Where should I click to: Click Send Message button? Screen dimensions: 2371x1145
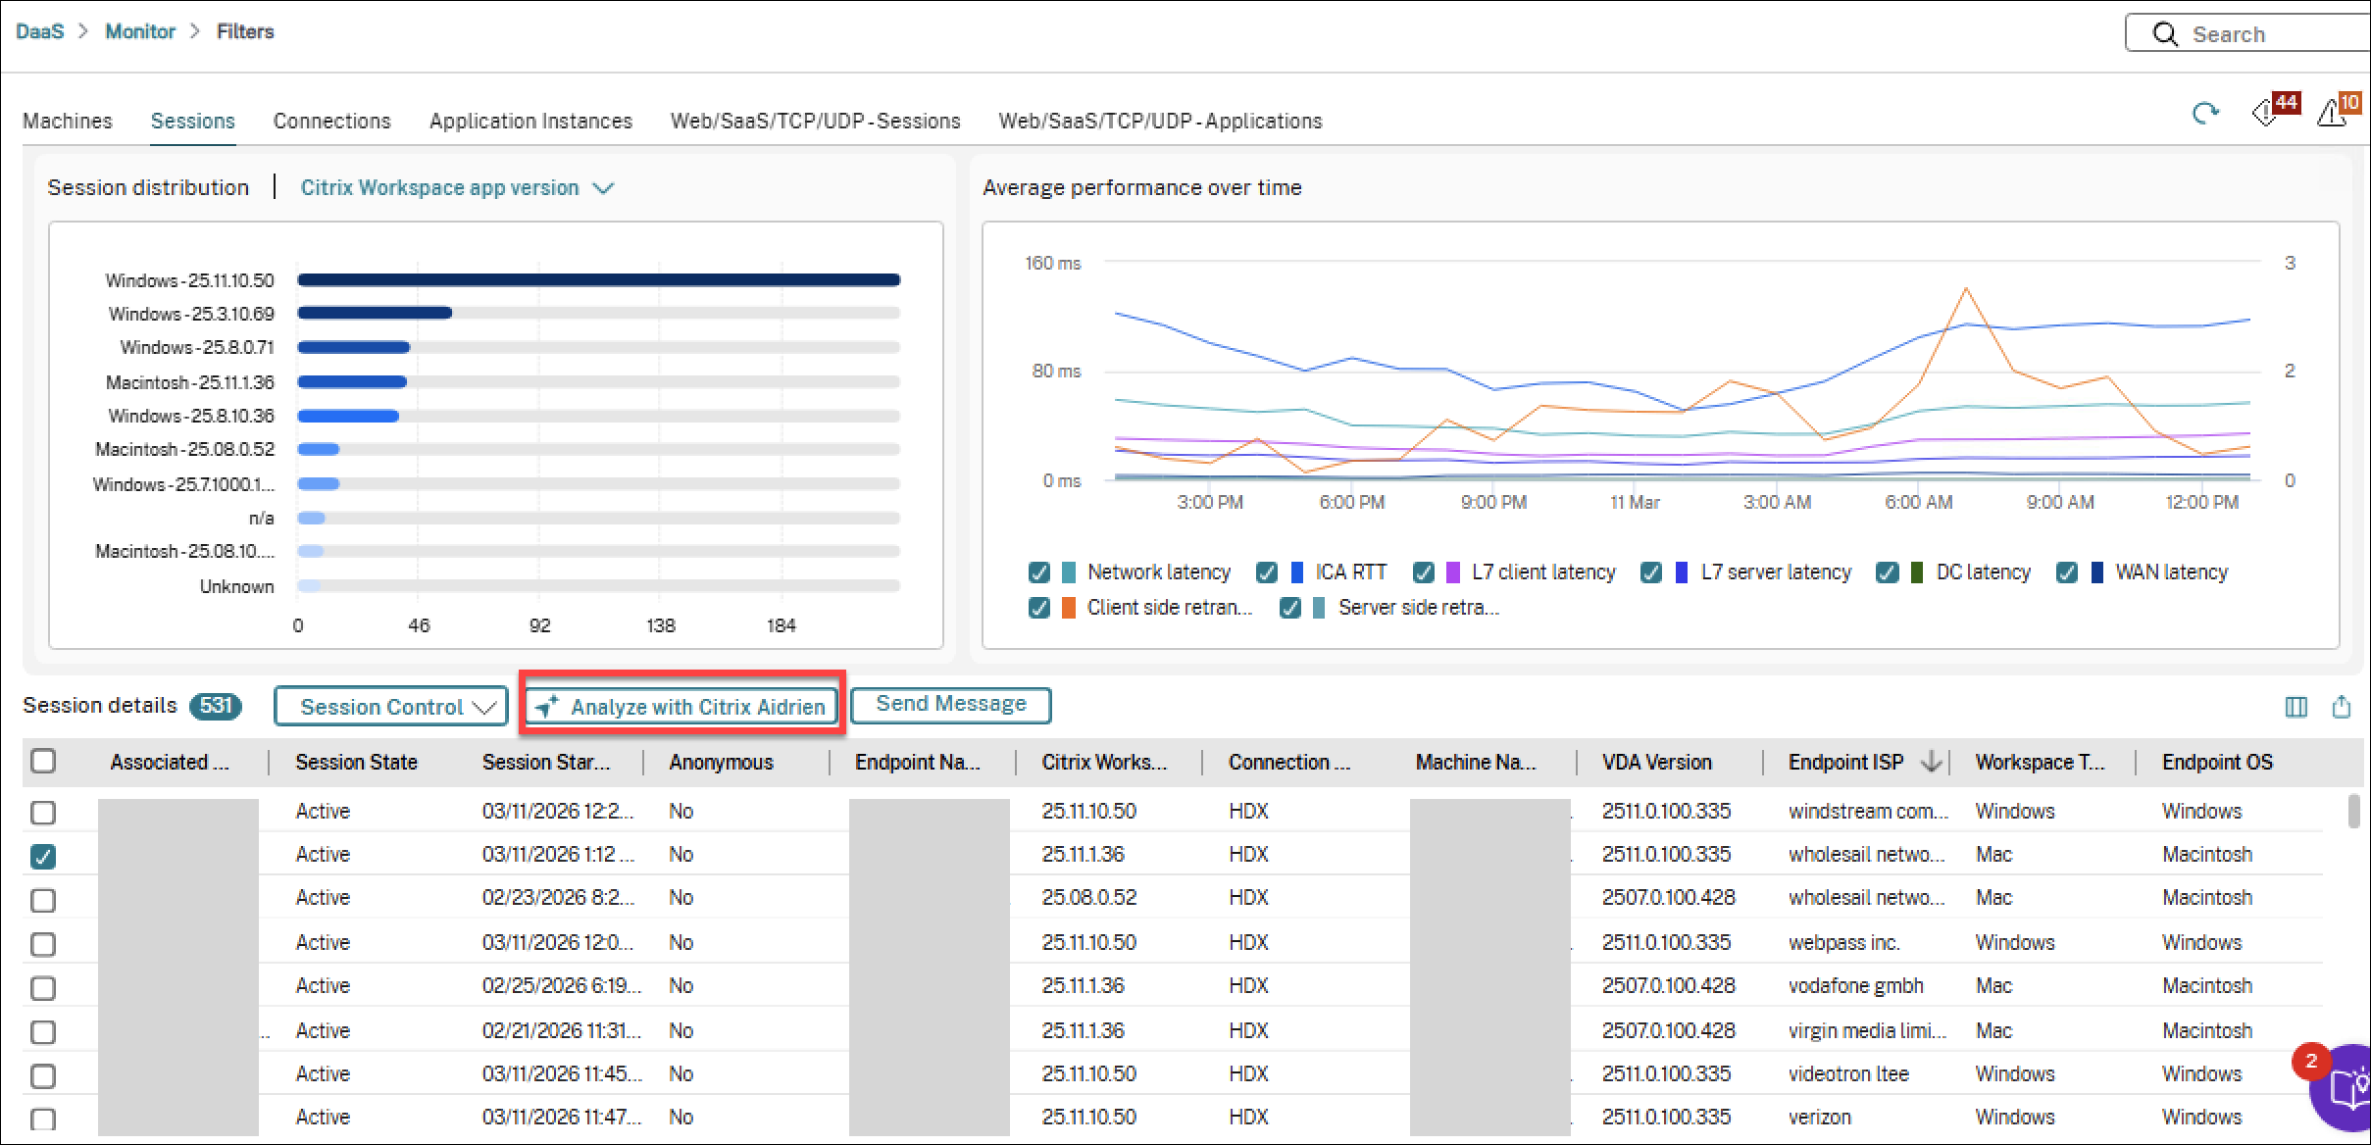[x=950, y=705]
